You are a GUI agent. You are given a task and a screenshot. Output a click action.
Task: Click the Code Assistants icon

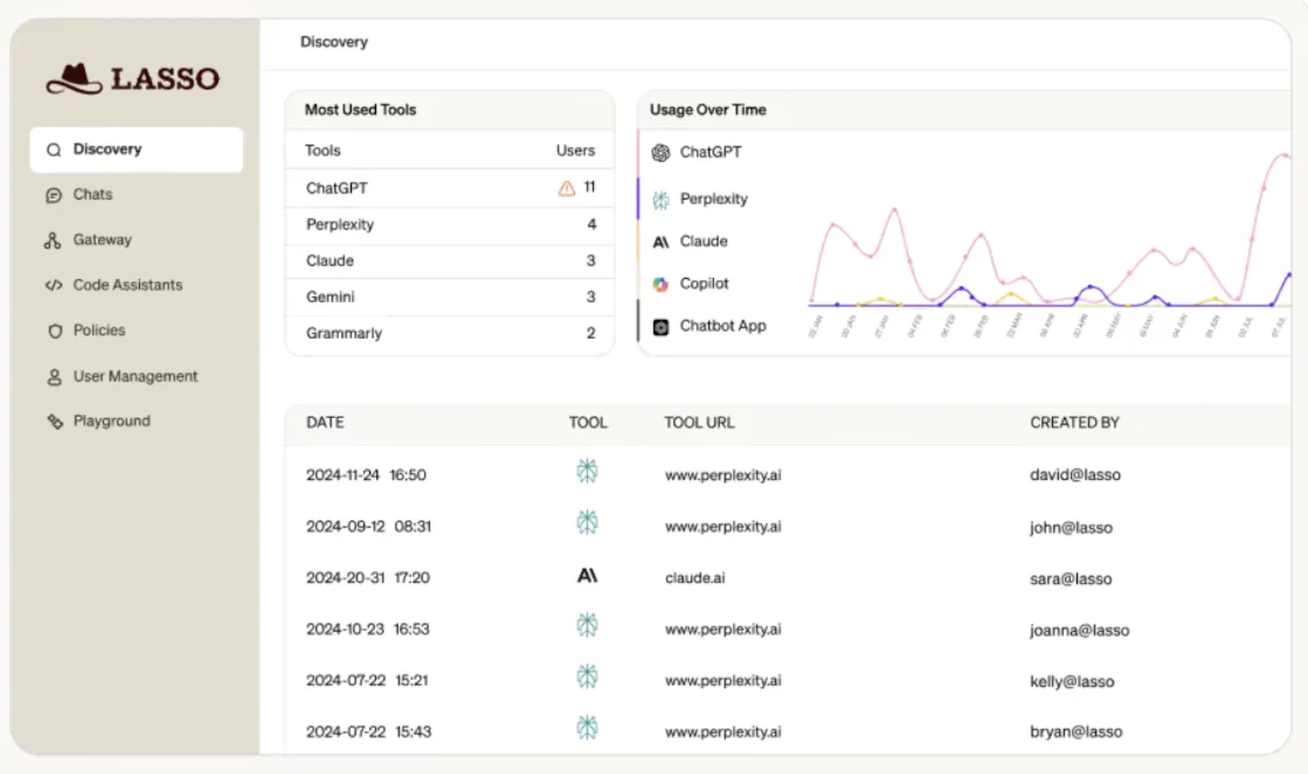(53, 285)
